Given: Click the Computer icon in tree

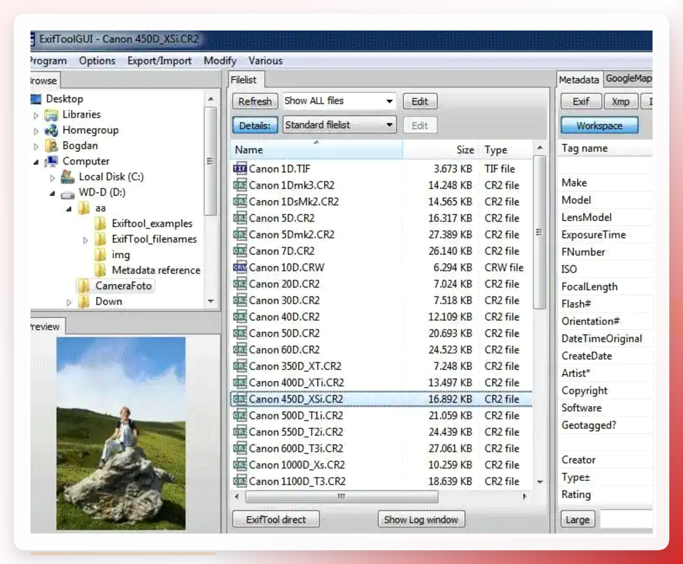Looking at the screenshot, I should coord(51,161).
